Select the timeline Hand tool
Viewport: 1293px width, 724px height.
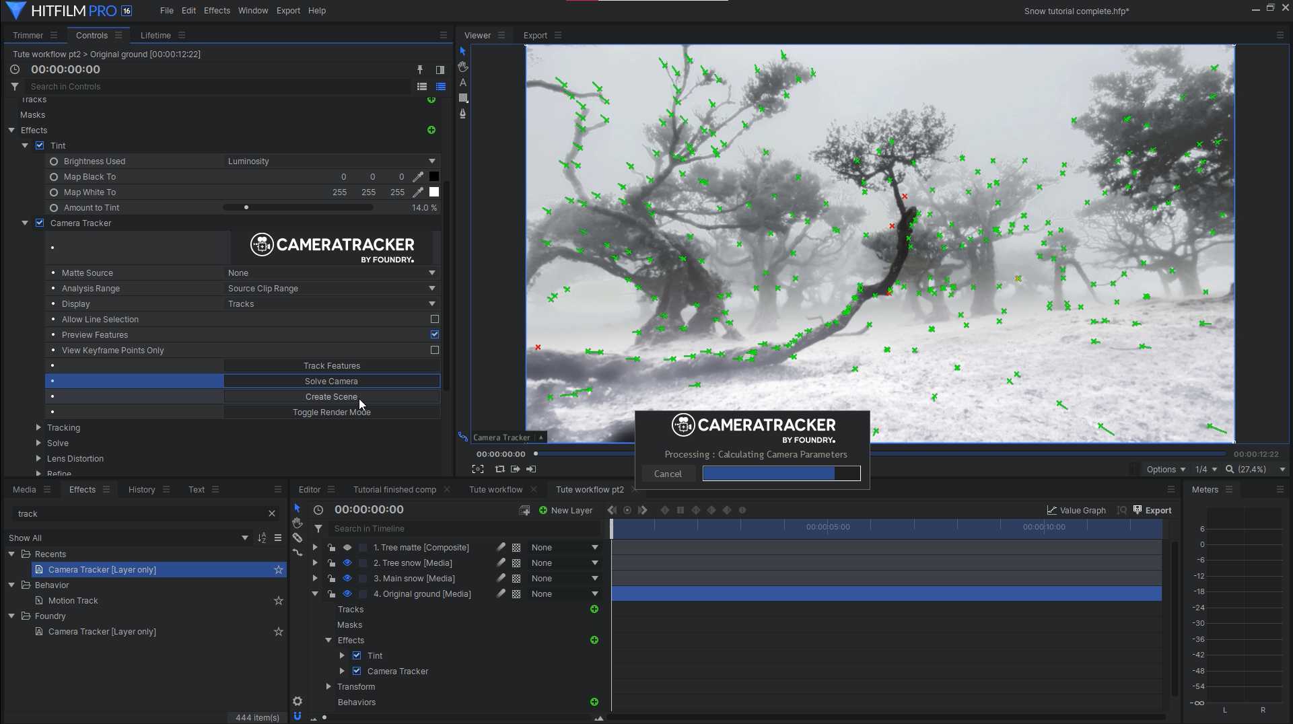tap(297, 523)
